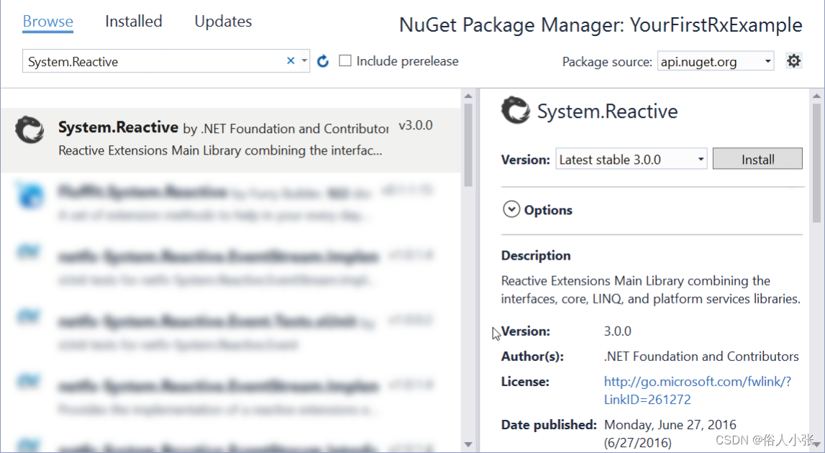Click the .NET Foundation and Contributors author value

click(x=701, y=356)
